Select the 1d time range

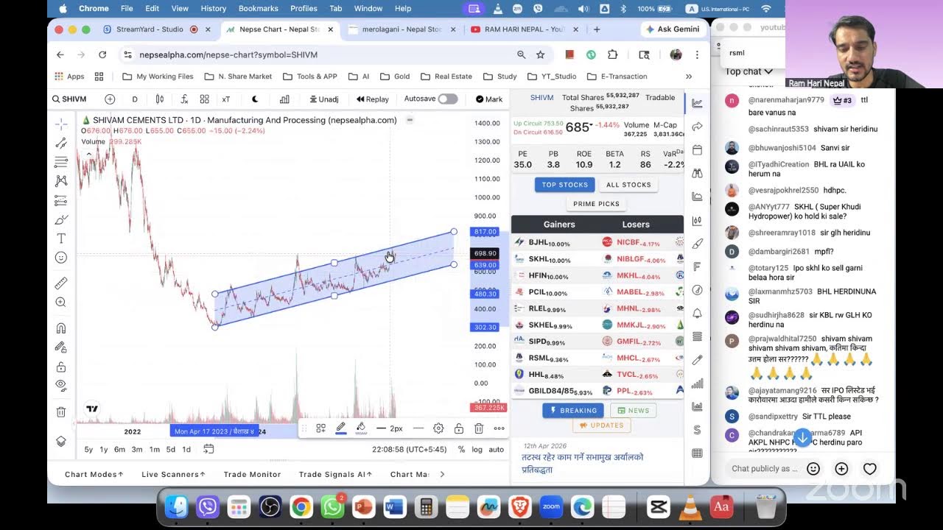pyautogui.click(x=186, y=449)
